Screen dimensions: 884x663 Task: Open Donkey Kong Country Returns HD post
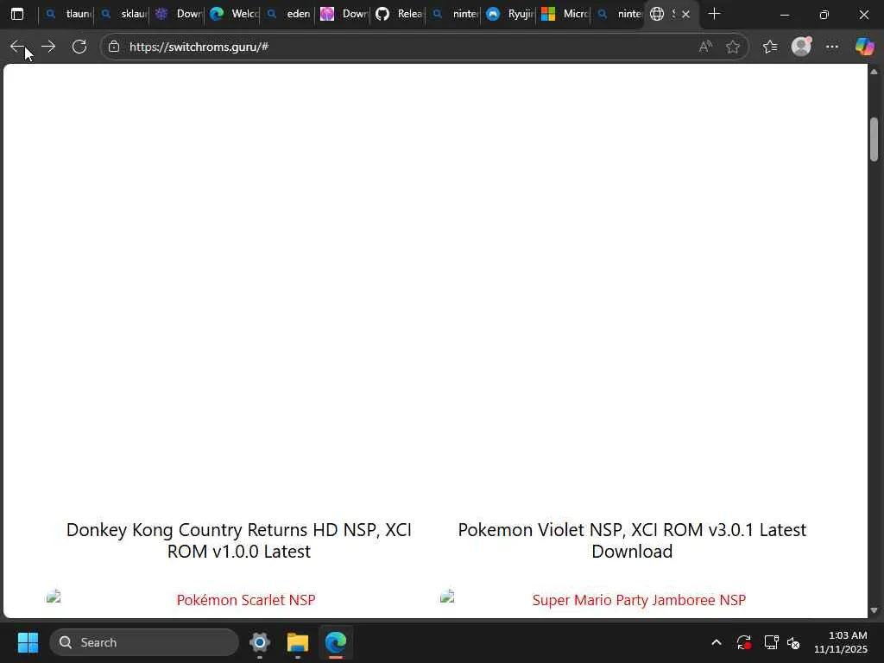[x=239, y=540]
